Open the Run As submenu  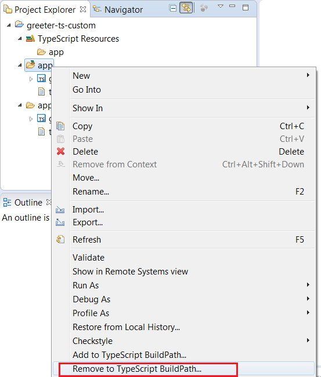183,286
